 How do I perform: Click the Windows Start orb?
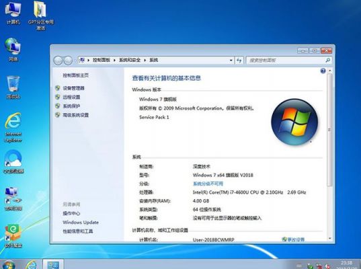[9, 264]
